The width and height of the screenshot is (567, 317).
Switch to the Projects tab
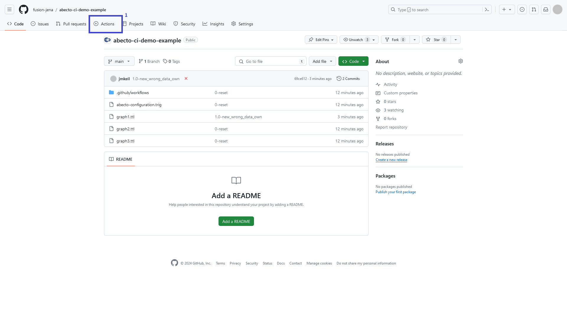[x=133, y=24]
